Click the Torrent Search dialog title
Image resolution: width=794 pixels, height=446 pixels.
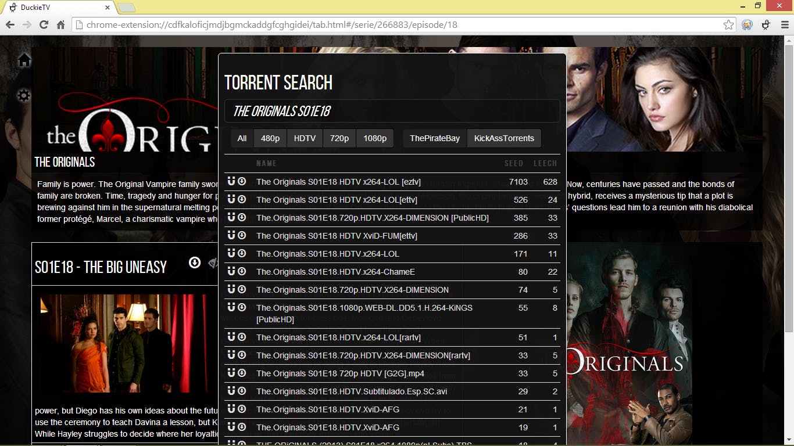click(278, 83)
